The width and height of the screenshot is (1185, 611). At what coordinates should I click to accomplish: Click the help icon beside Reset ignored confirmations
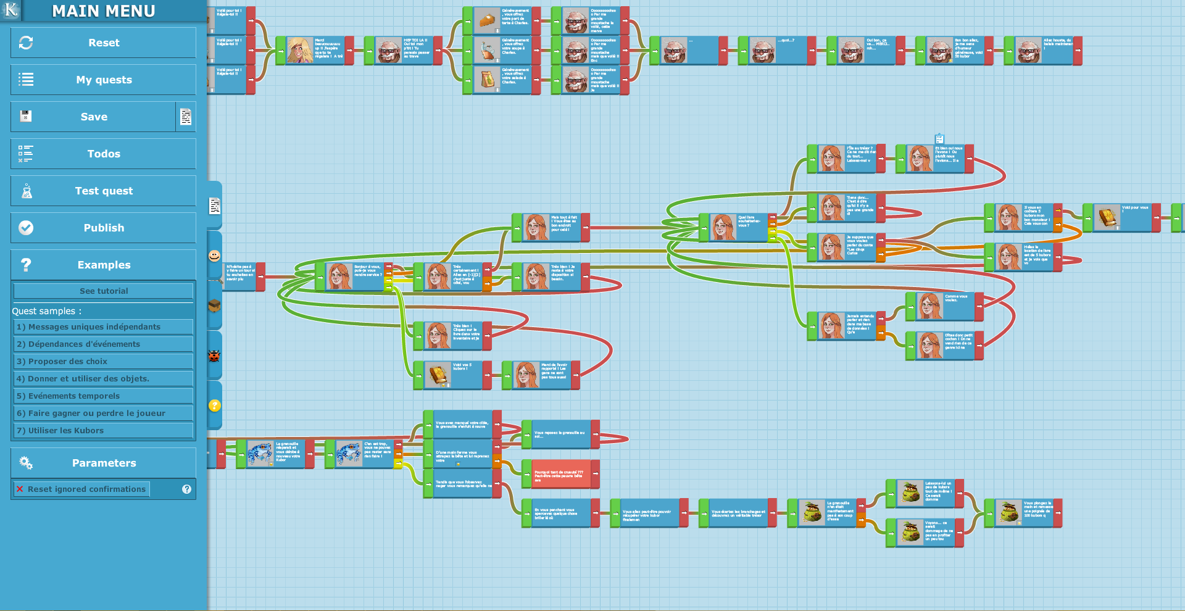click(x=186, y=489)
